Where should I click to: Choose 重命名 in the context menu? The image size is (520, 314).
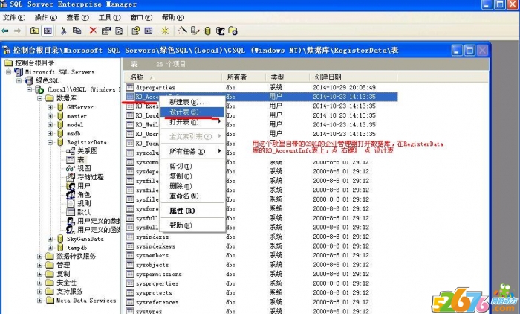pyautogui.click(x=192, y=196)
